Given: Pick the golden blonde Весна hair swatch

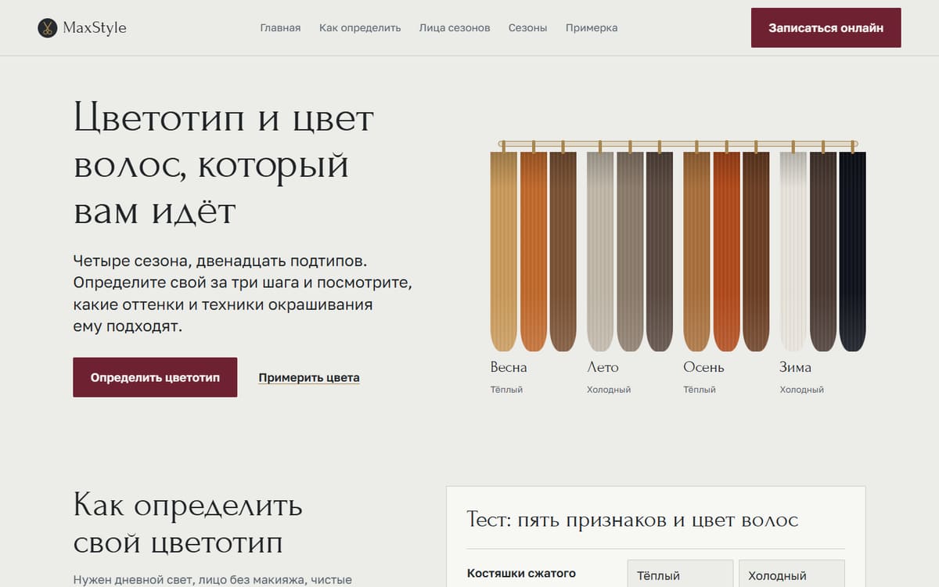Looking at the screenshot, I should 504,250.
